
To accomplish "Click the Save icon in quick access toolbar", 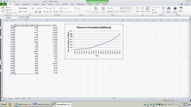I will (x=4, y=1).
